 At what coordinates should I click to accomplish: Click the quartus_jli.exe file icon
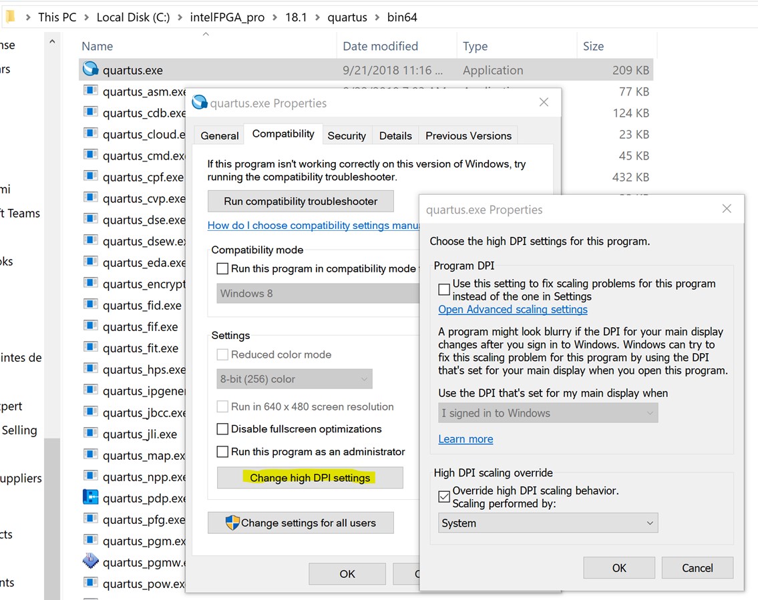coord(90,433)
